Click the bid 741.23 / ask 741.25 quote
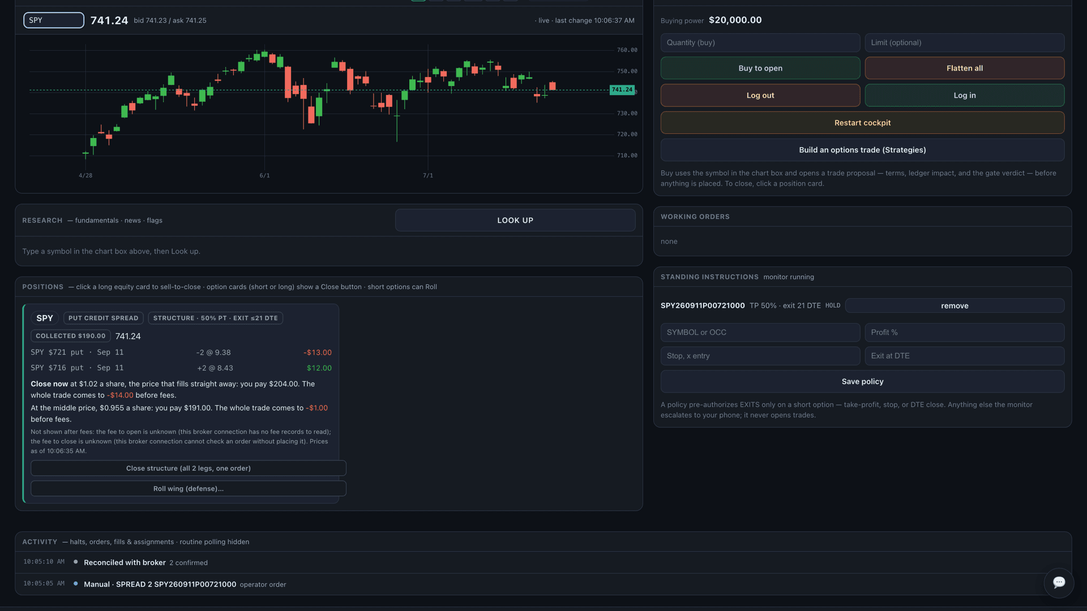 click(x=170, y=20)
